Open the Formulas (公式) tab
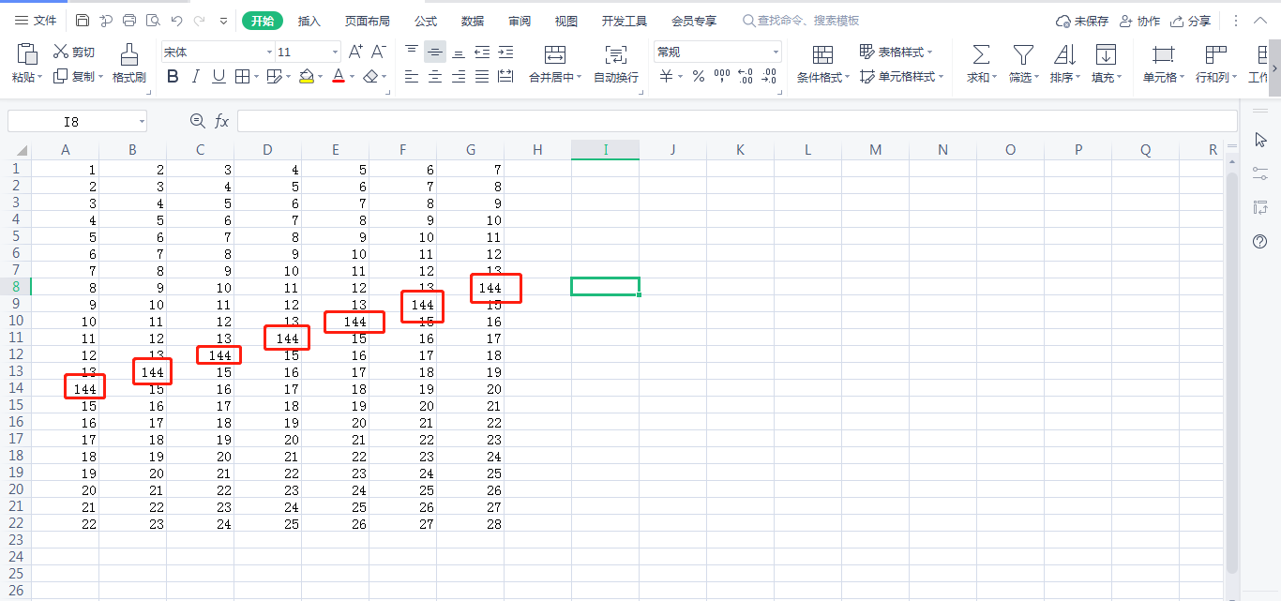This screenshot has width=1281, height=601. [426, 21]
